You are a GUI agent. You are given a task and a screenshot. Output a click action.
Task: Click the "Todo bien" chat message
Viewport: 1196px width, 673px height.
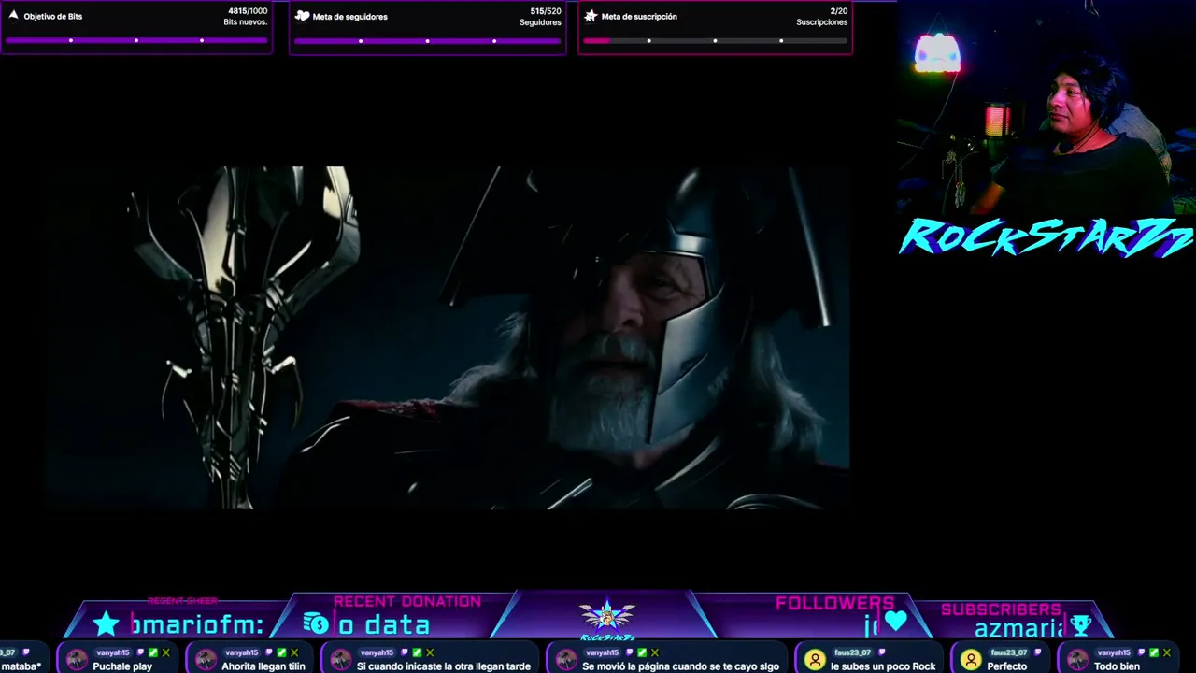1117,666
